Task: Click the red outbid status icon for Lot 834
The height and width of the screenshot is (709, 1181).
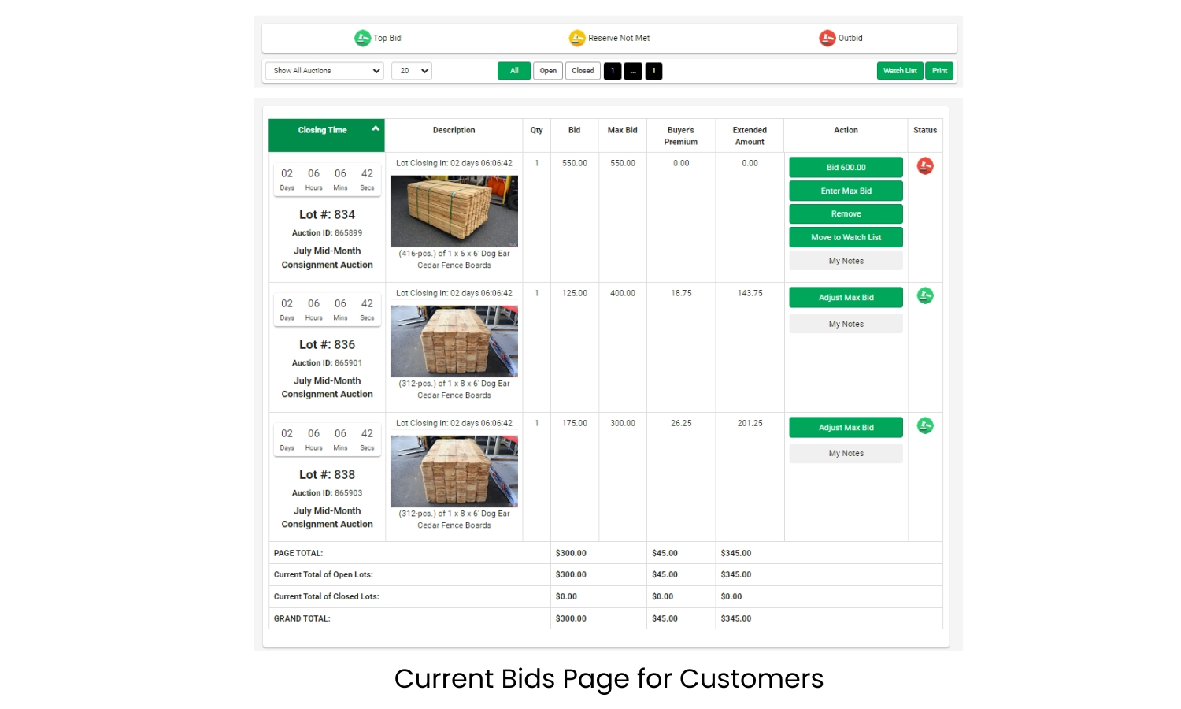Action: pos(925,166)
